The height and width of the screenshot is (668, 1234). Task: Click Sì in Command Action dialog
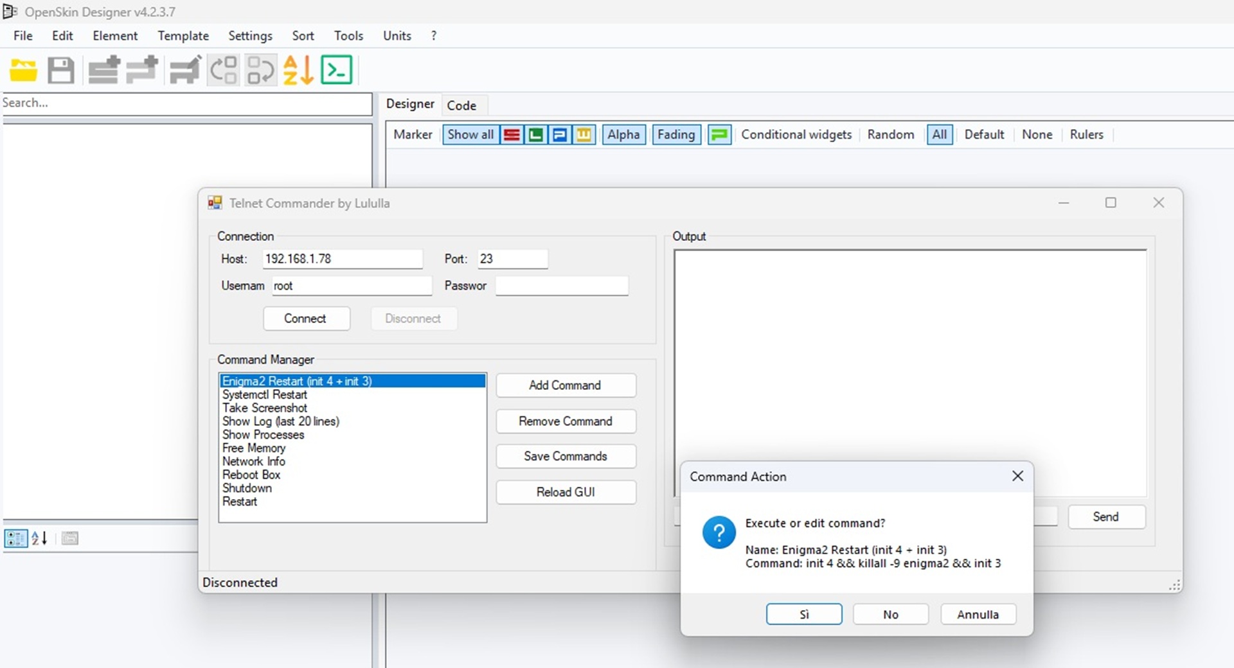804,615
